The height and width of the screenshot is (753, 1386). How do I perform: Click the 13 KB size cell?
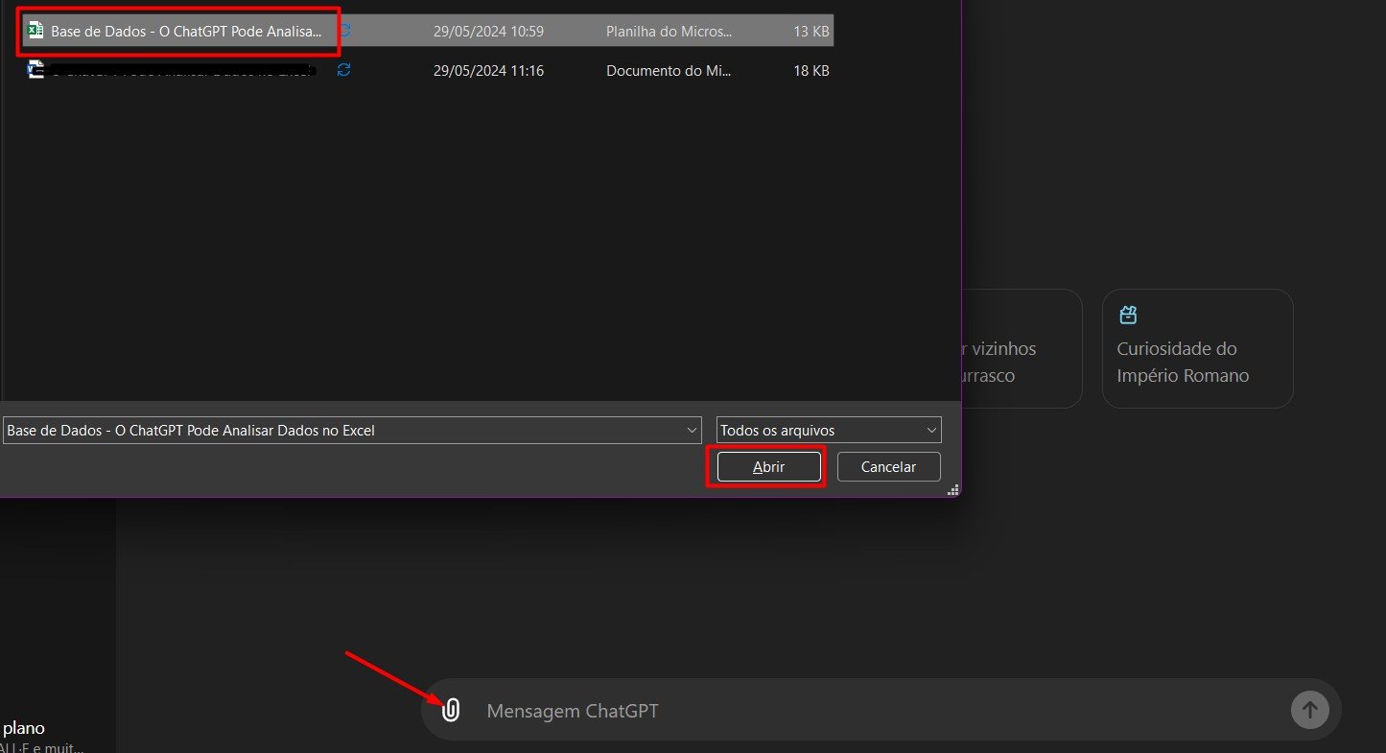pos(811,31)
